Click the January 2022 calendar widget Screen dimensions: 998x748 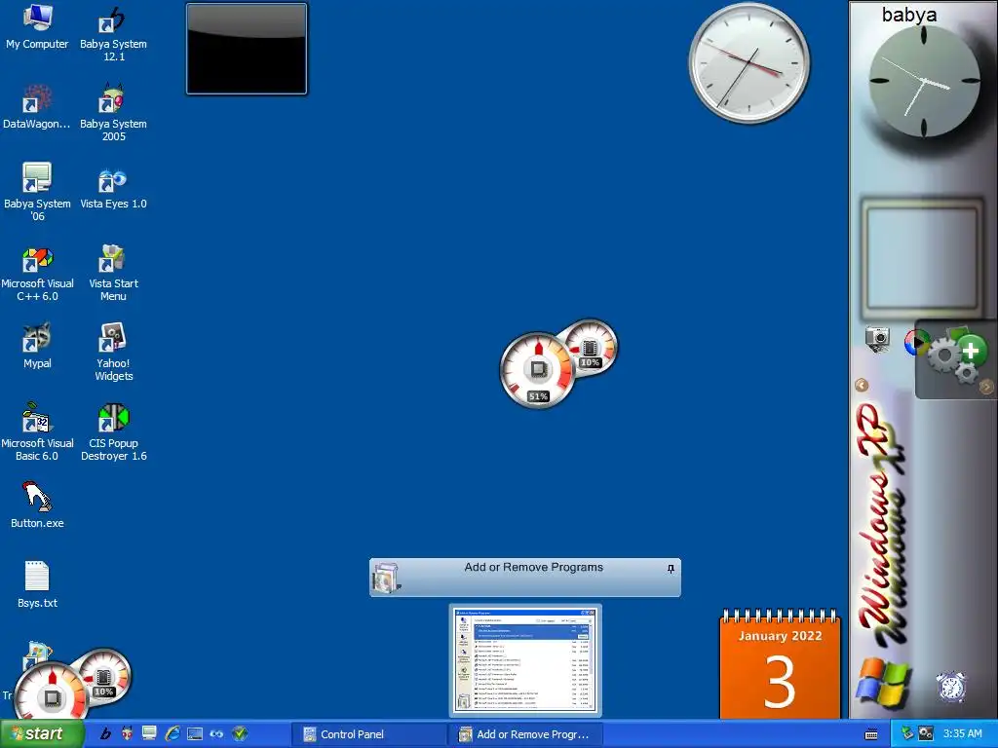coord(780,664)
